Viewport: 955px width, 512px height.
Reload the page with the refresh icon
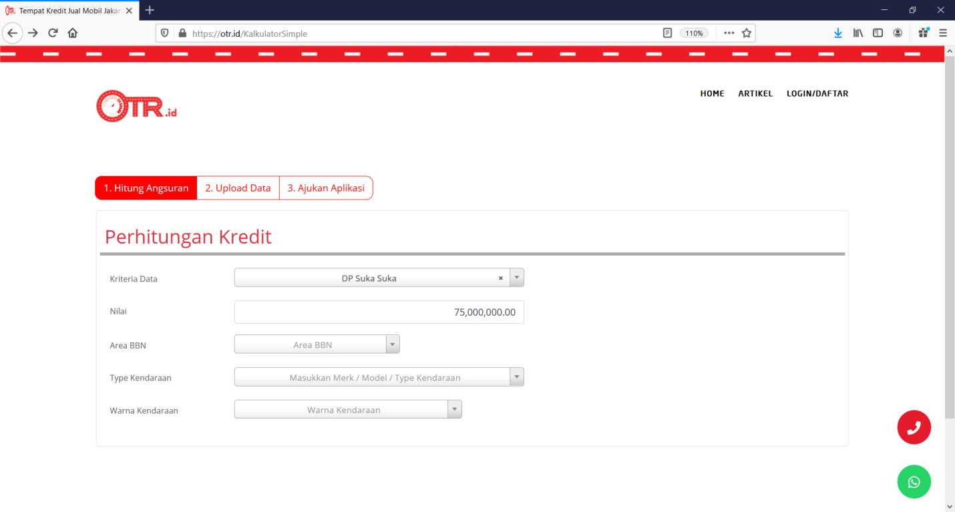coord(53,33)
